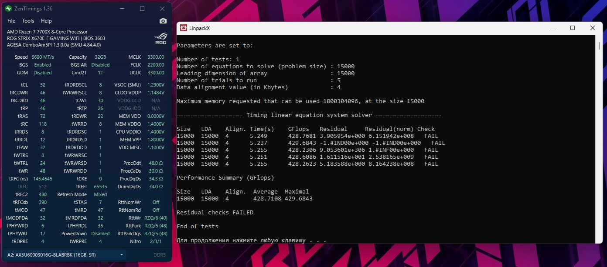This screenshot has height=267, width=607.
Task: Open the memory module selector dropdown
Action: 65,255
